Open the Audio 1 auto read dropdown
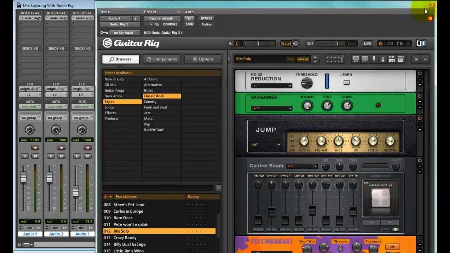The image size is (450, 253). tap(30, 106)
